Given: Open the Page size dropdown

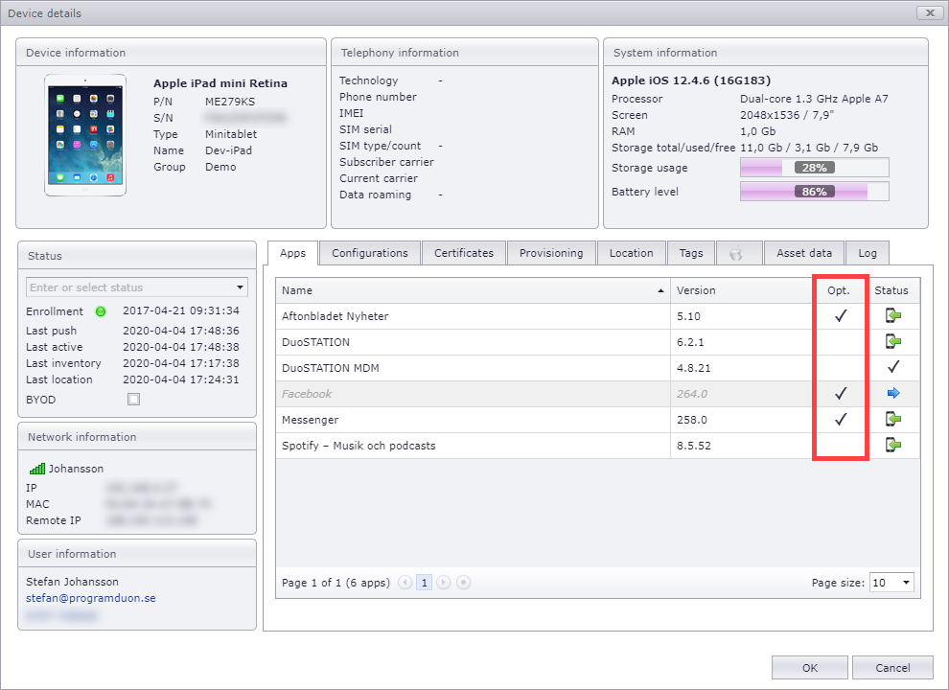Looking at the screenshot, I should 906,583.
